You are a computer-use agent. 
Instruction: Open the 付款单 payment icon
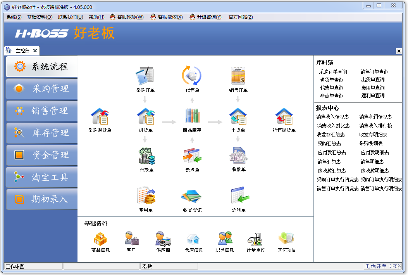[146, 156]
